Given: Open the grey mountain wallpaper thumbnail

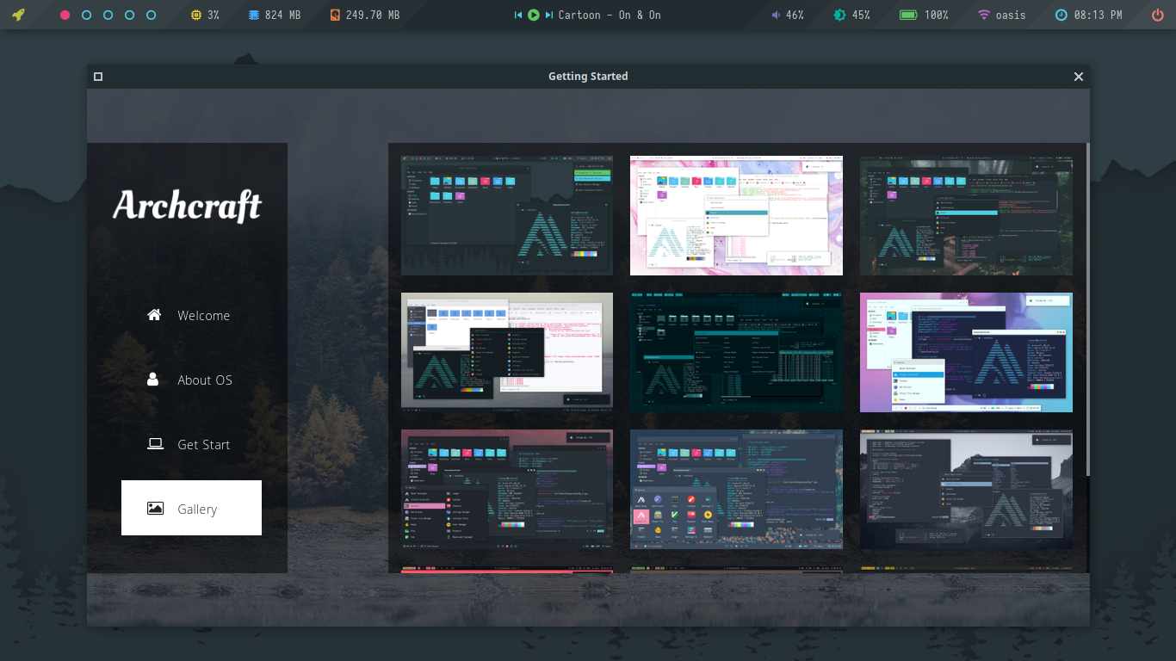Looking at the screenshot, I should [966, 489].
